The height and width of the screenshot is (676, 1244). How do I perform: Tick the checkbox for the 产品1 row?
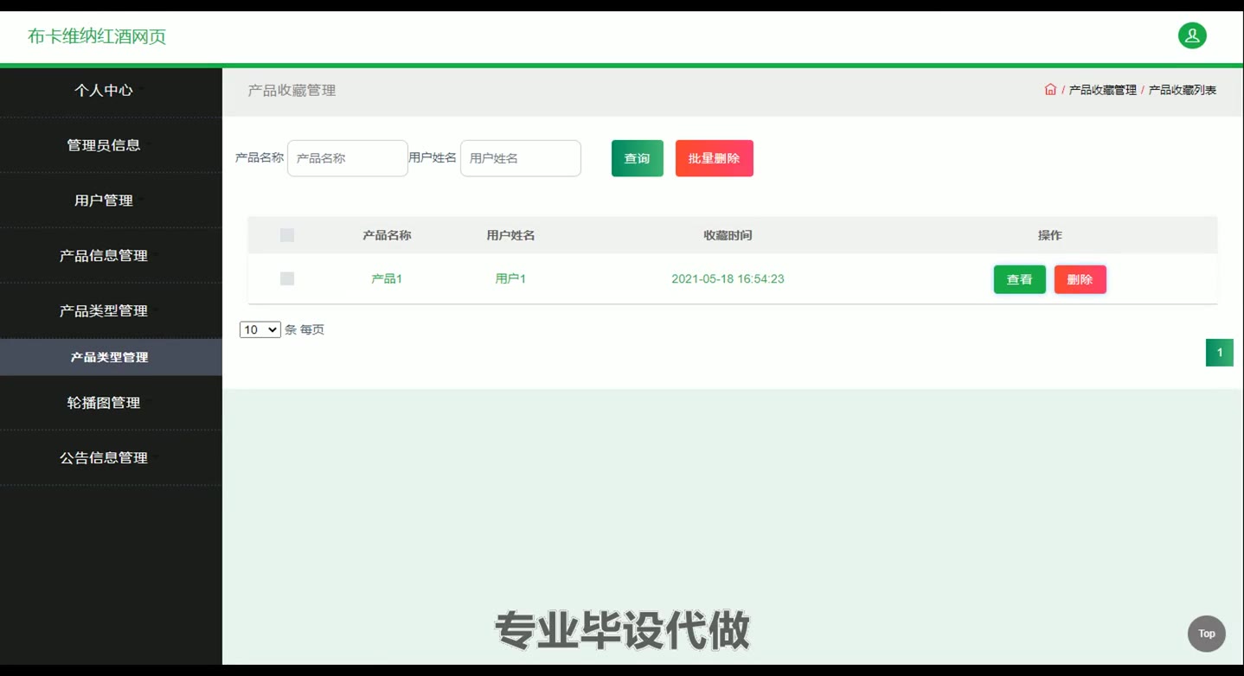(x=287, y=278)
